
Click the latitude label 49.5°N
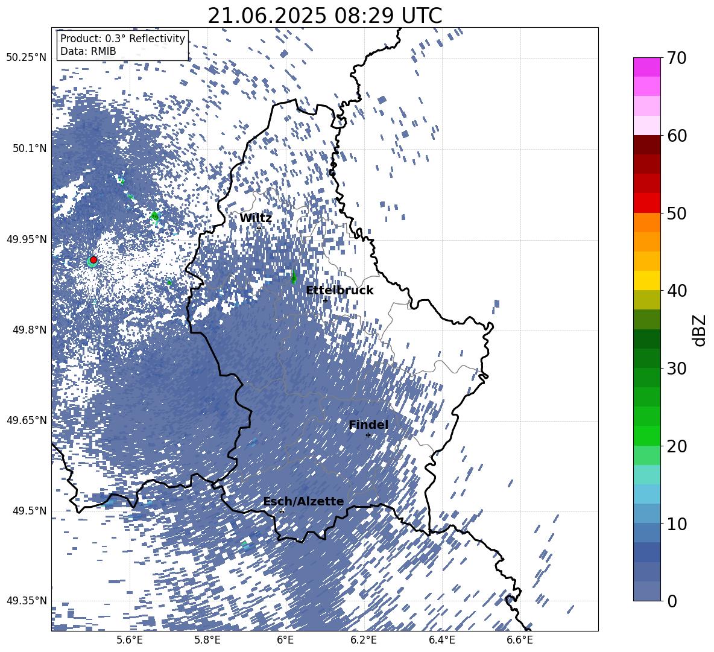[x=29, y=511]
